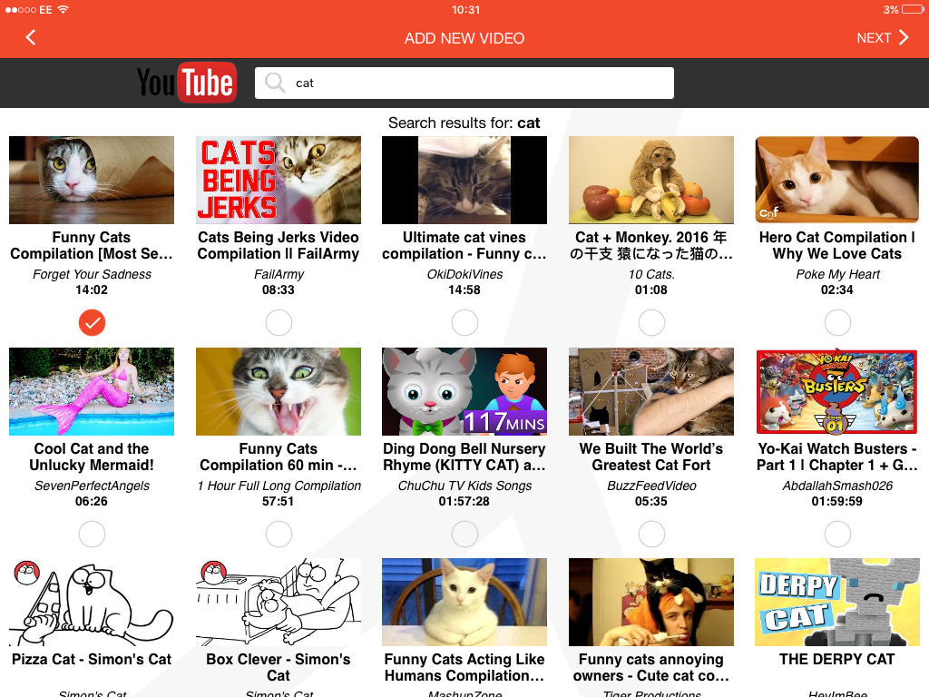Deselect Funny Cats Compilation Most See checkmark
929x697 pixels.
[x=92, y=323]
